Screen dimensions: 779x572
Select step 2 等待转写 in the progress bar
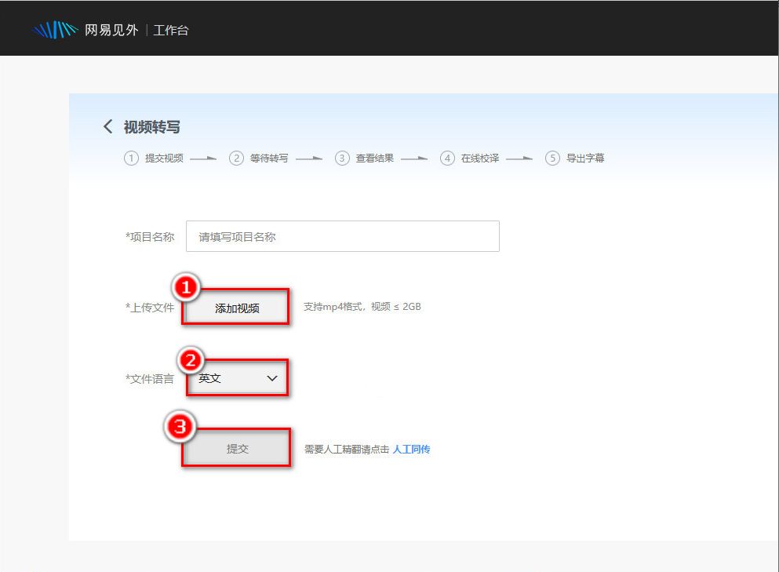click(x=259, y=158)
